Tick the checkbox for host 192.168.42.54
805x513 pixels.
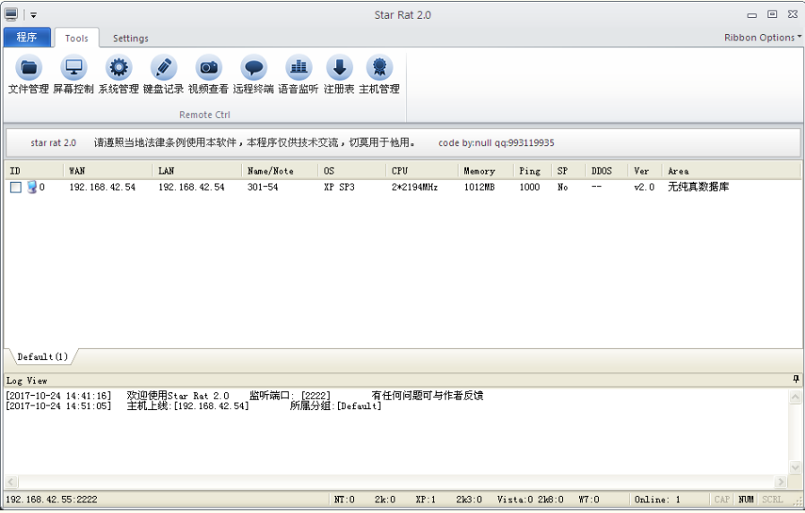(x=16, y=187)
